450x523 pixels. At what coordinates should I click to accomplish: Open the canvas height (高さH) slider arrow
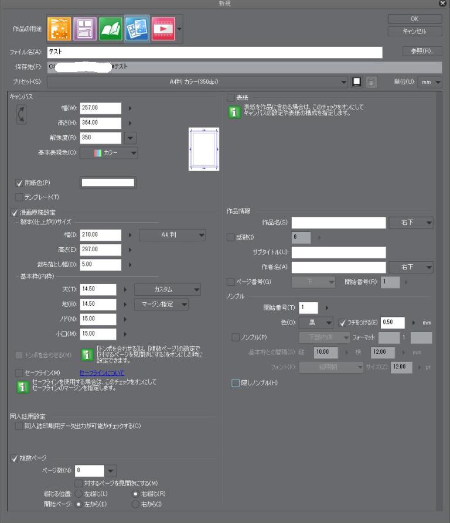tap(130, 123)
